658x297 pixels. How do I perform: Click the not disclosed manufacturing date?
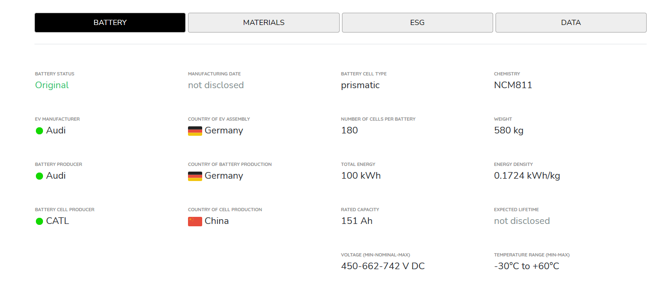(x=216, y=85)
